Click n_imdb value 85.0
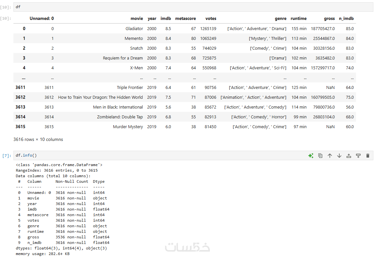Viewport: 375px width, 257px height. pyautogui.click(x=350, y=29)
